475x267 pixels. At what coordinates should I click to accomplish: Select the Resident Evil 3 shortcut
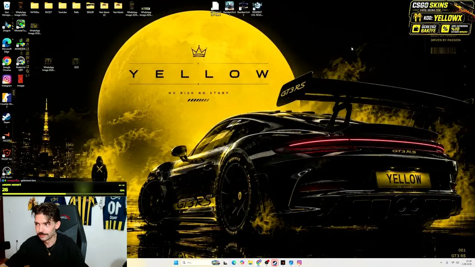coord(243,9)
